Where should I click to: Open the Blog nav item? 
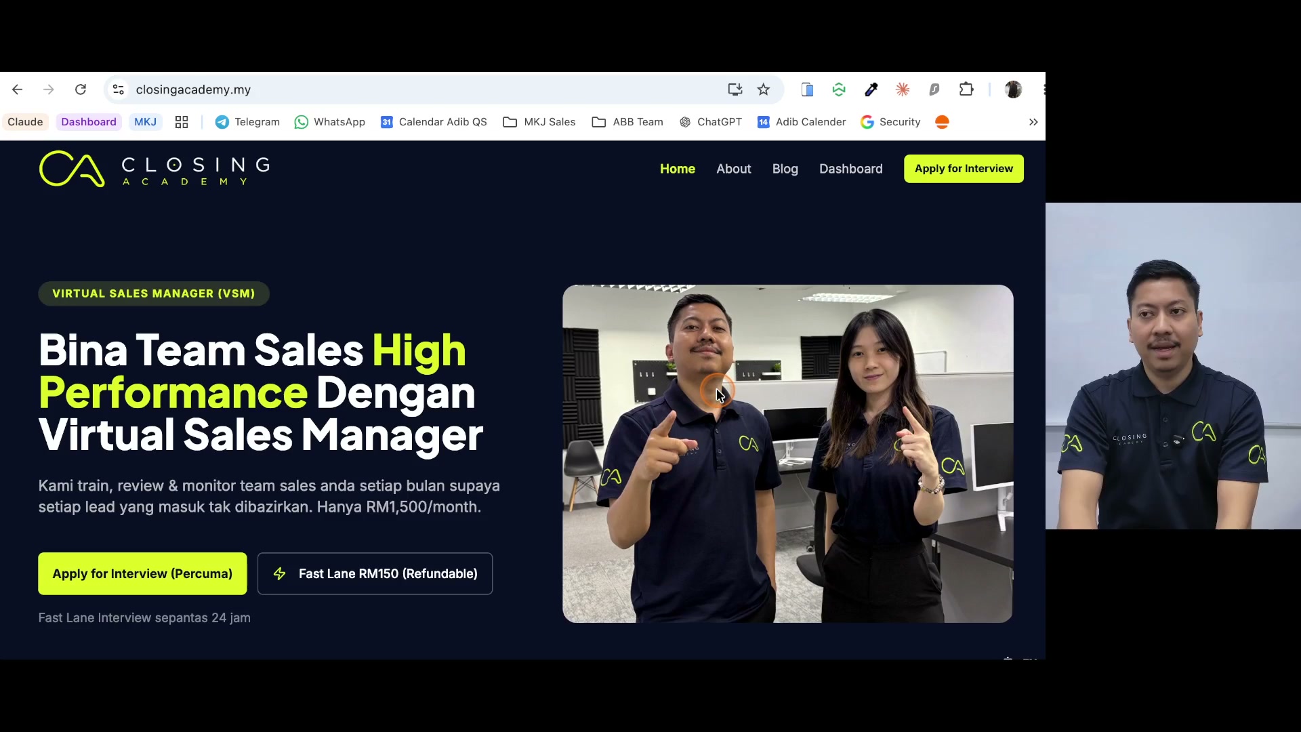[x=785, y=169]
